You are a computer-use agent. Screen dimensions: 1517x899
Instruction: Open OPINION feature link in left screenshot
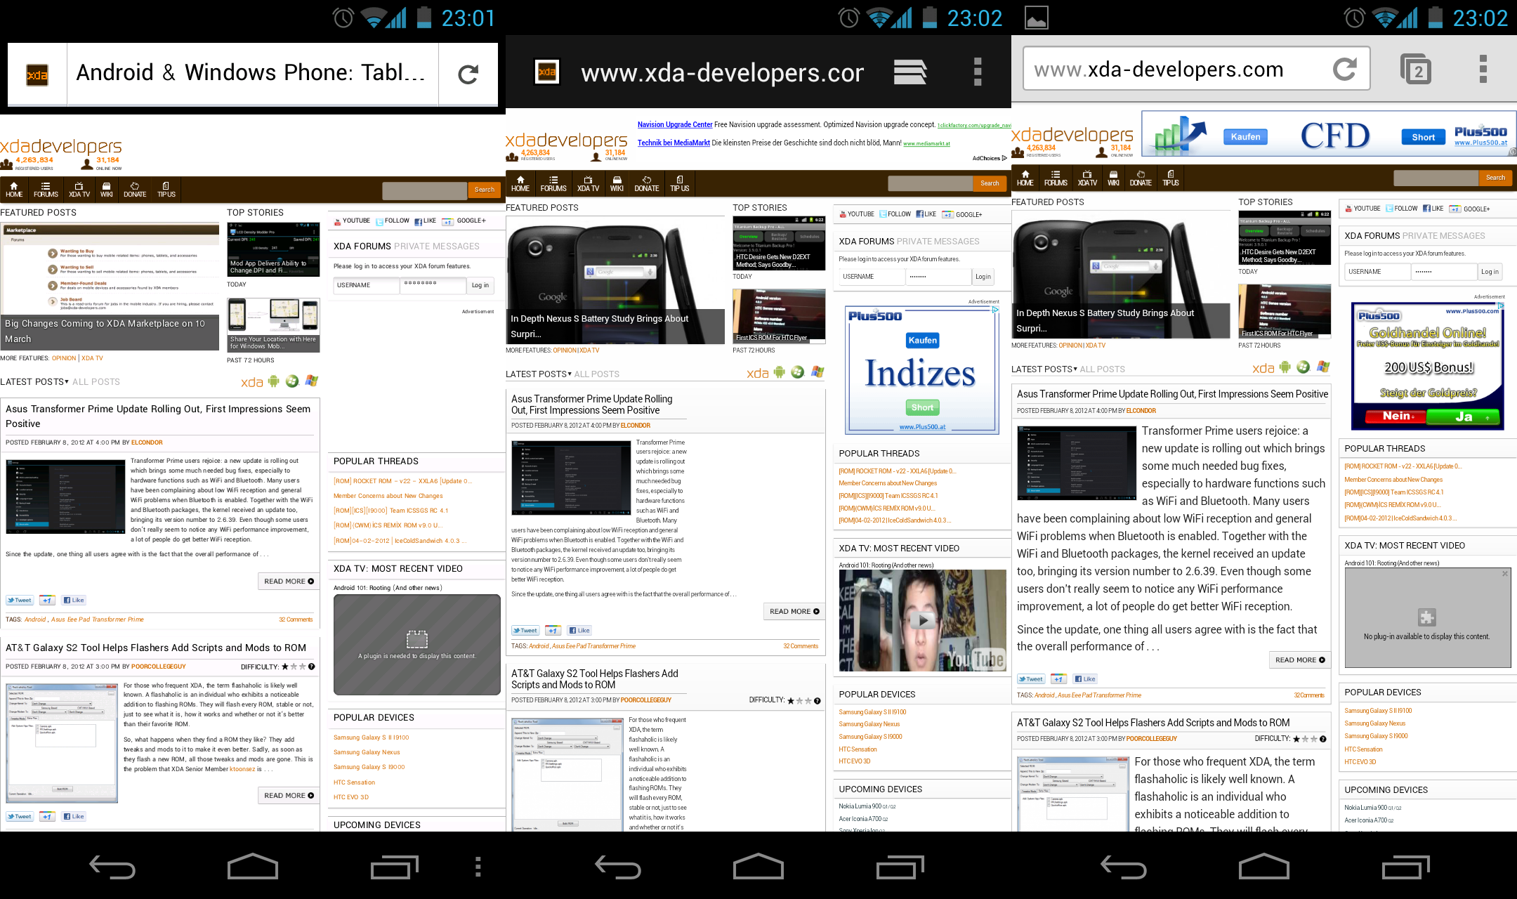[x=64, y=358]
